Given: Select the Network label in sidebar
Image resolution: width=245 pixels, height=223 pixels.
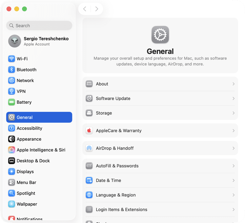Looking at the screenshot, I should point(25,80).
